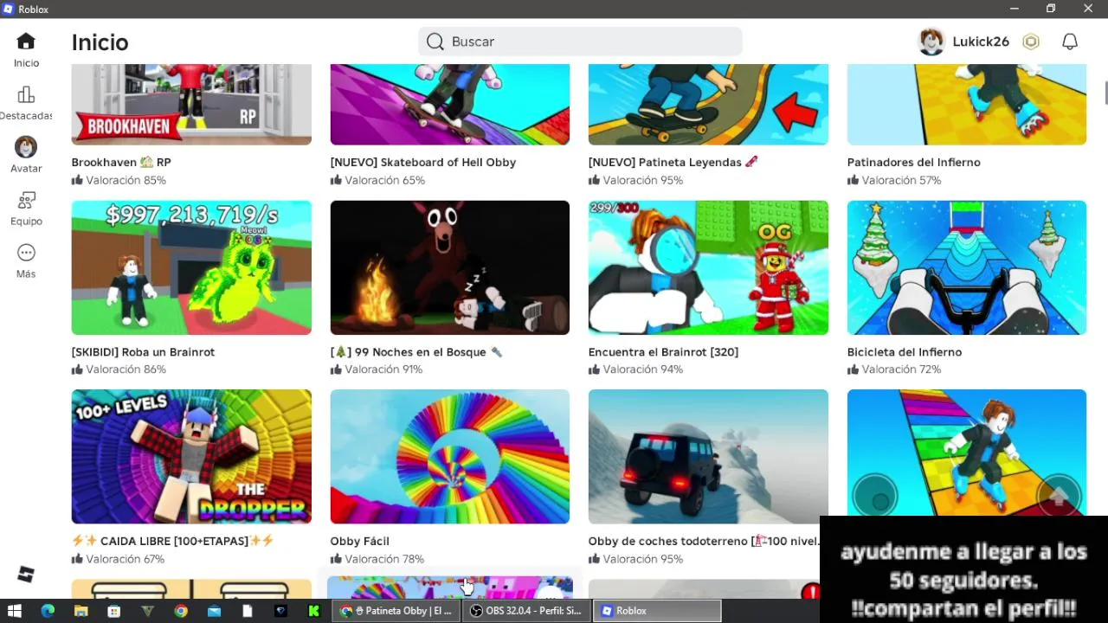Open the green K app in taskbar
The image size is (1108, 623).
tap(313, 611)
